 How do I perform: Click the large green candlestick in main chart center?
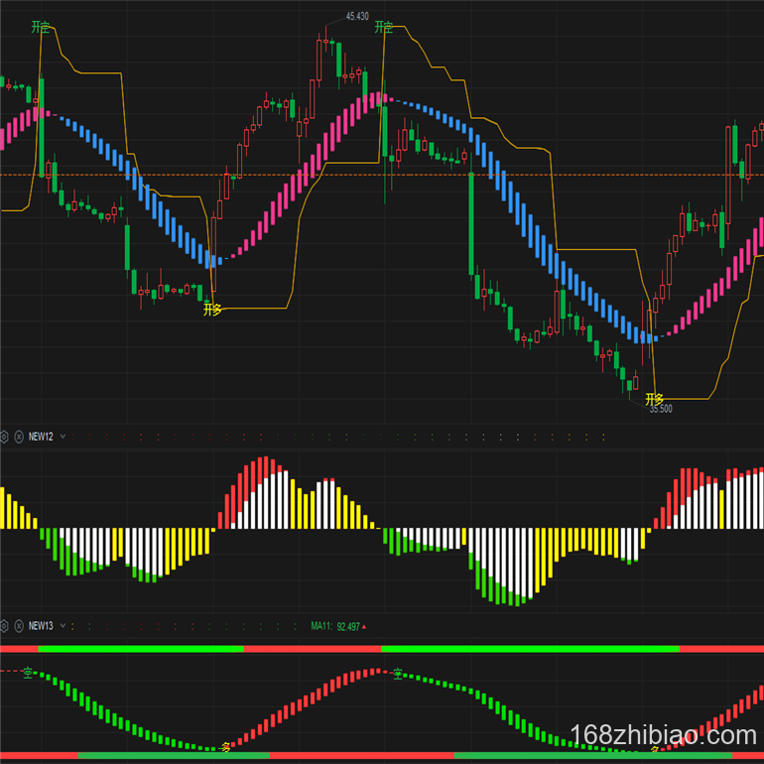[470, 223]
